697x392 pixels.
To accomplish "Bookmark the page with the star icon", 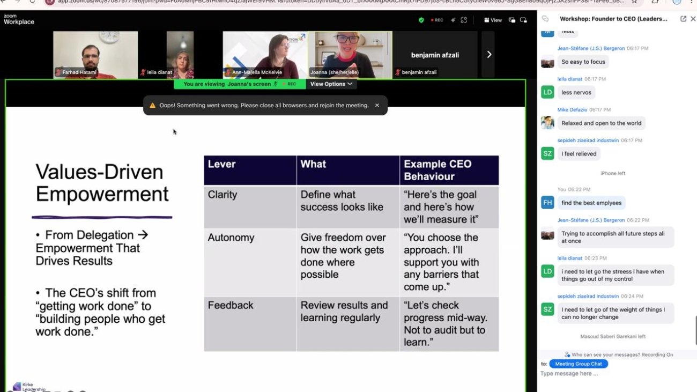I will [x=634, y=2].
